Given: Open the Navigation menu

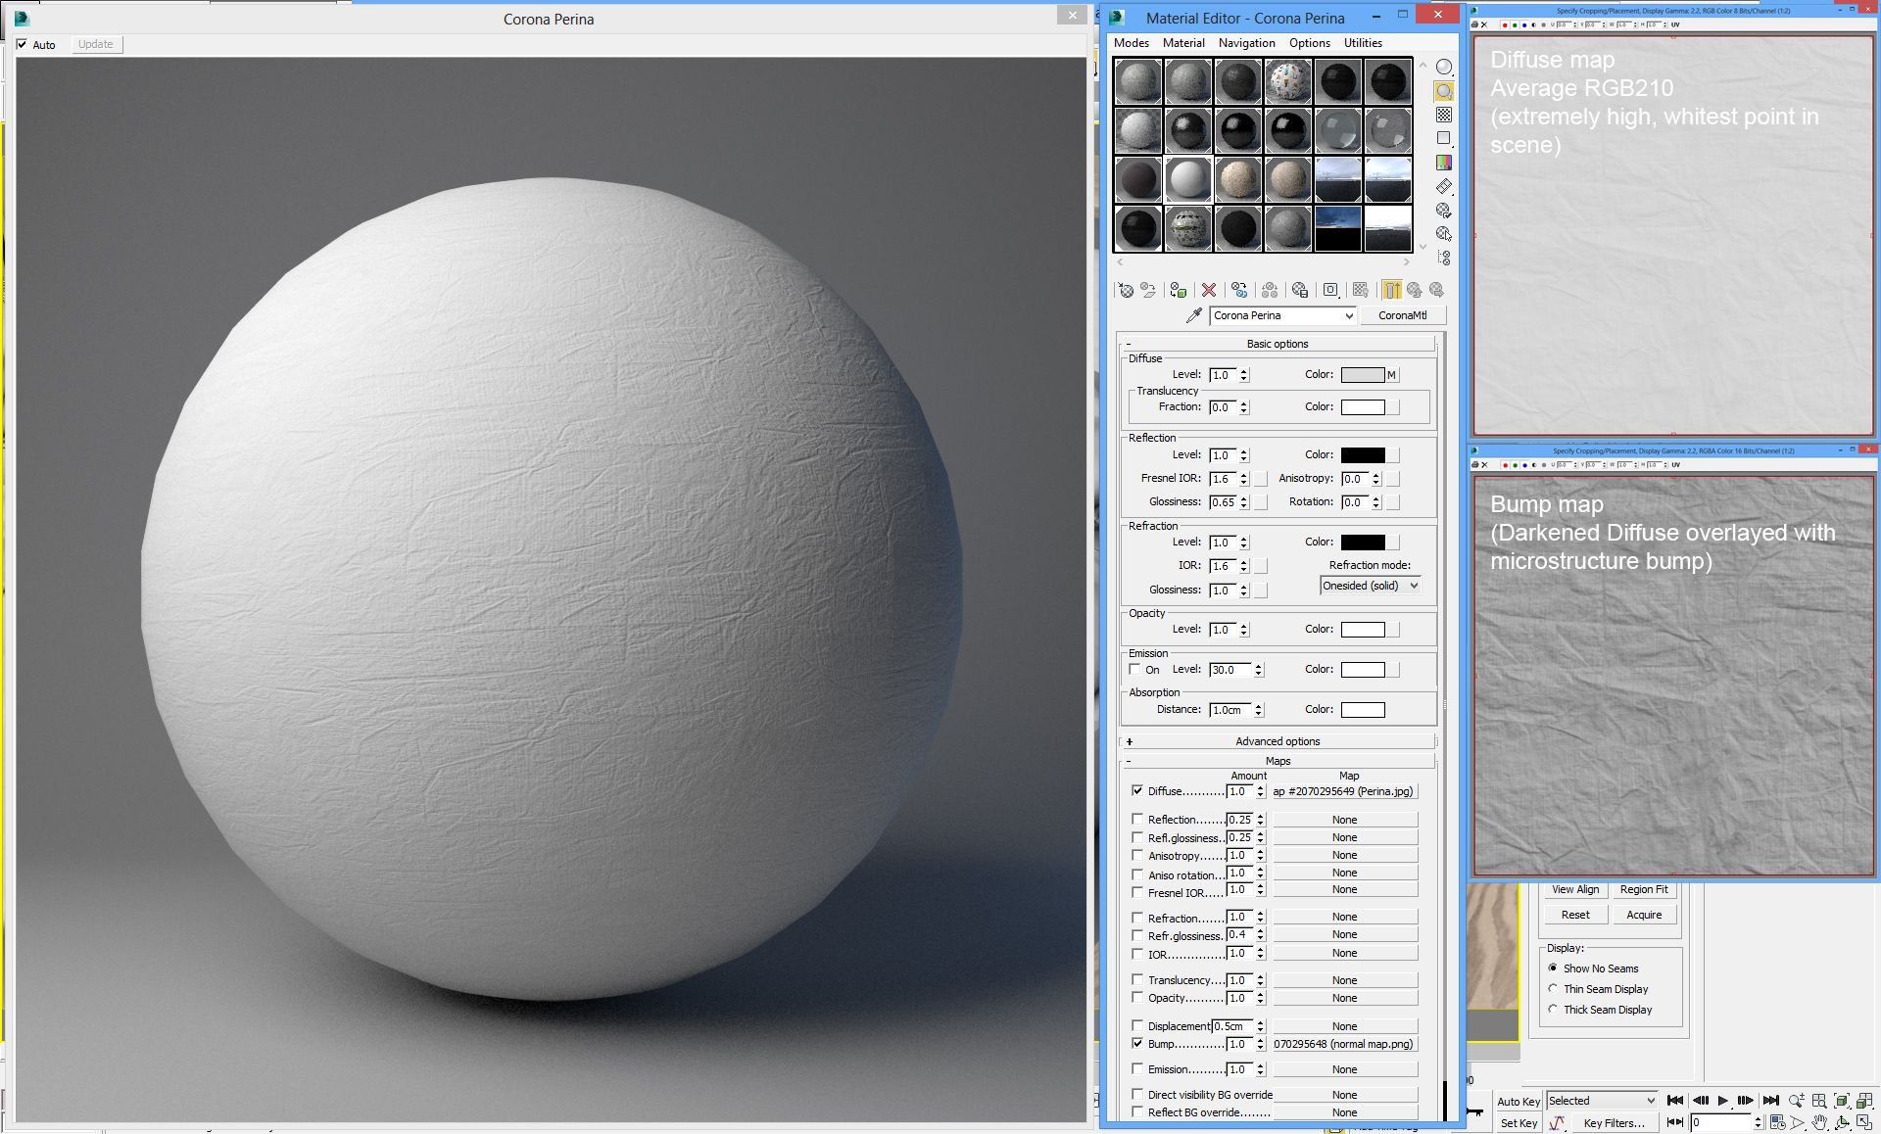Looking at the screenshot, I should [x=1246, y=43].
